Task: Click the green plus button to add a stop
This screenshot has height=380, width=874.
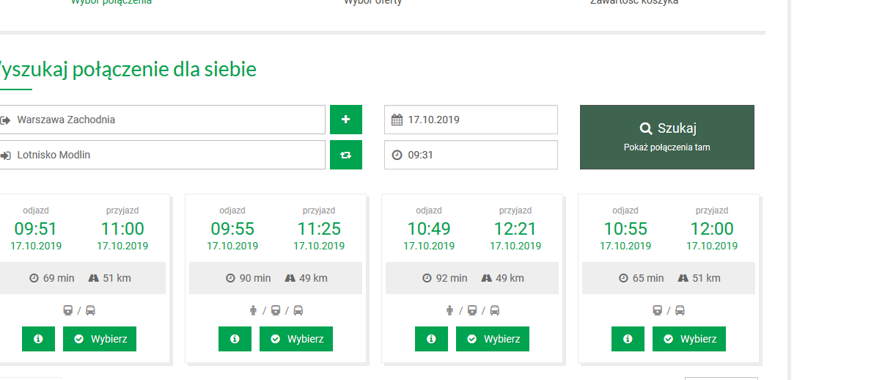Action: coord(345,120)
